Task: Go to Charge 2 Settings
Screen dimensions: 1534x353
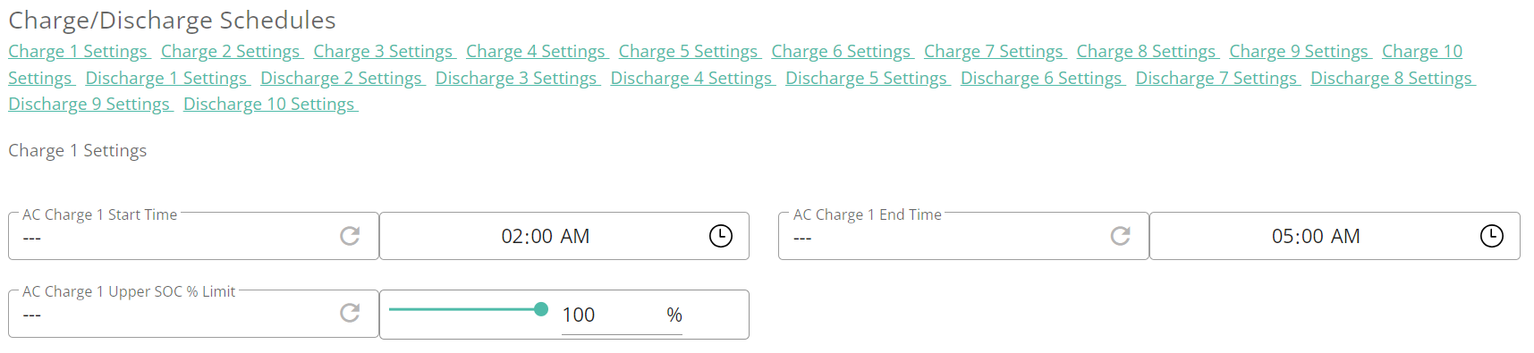Action: [231, 52]
